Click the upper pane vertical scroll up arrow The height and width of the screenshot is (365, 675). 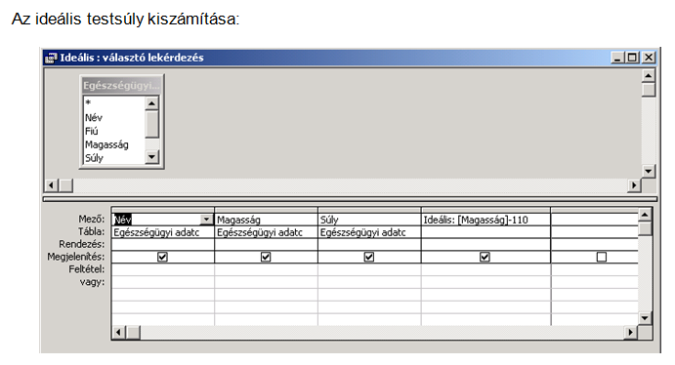(x=649, y=76)
